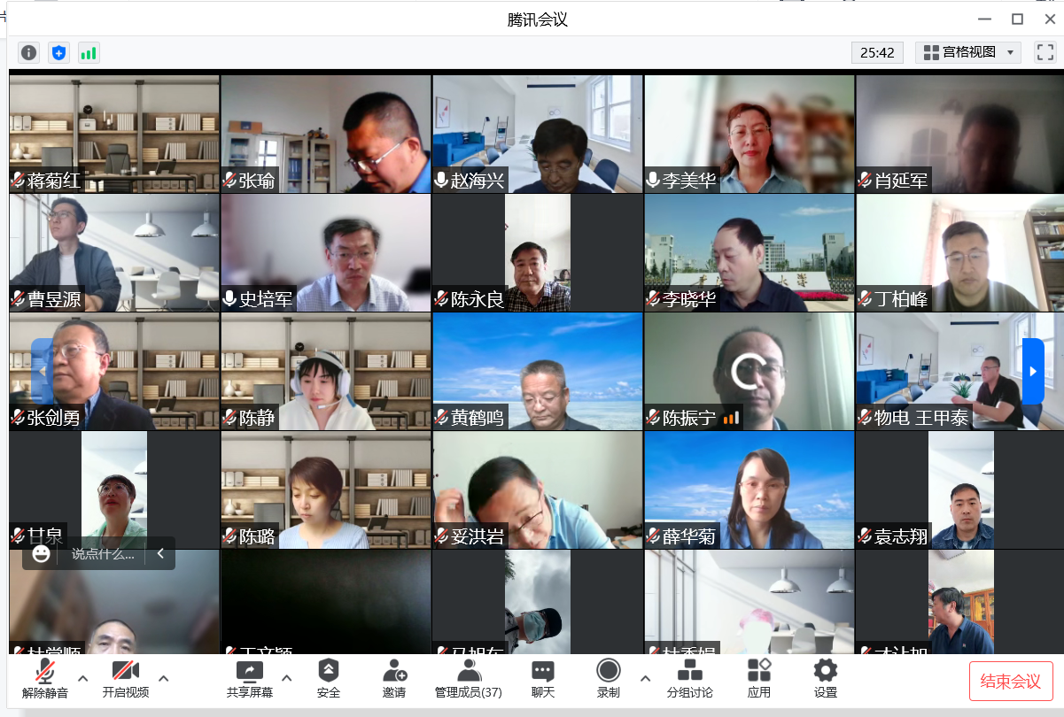Open the meeting info icon
The image size is (1064, 717).
tap(29, 53)
